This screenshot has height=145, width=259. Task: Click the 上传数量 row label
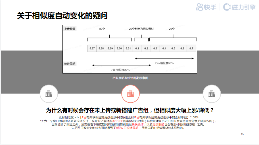(x=70, y=29)
